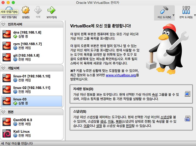Click the 복원 link in snapshot description
The width and height of the screenshot is (196, 146).
119,121
